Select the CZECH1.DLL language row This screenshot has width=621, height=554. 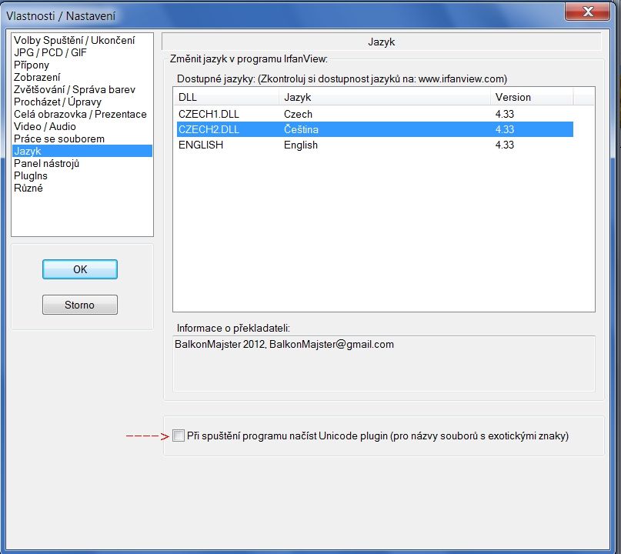point(375,114)
